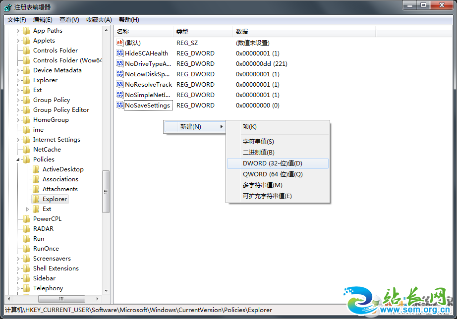Expand the App Paths tree node
The image size is (457, 319).
click(x=18, y=31)
